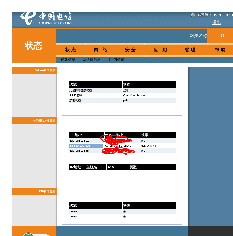Click the 主机名 column header
The image size is (233, 236).
pyautogui.click(x=96, y=167)
